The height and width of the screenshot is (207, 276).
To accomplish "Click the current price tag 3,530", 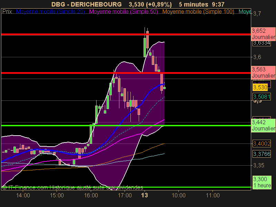I will 260,87.
